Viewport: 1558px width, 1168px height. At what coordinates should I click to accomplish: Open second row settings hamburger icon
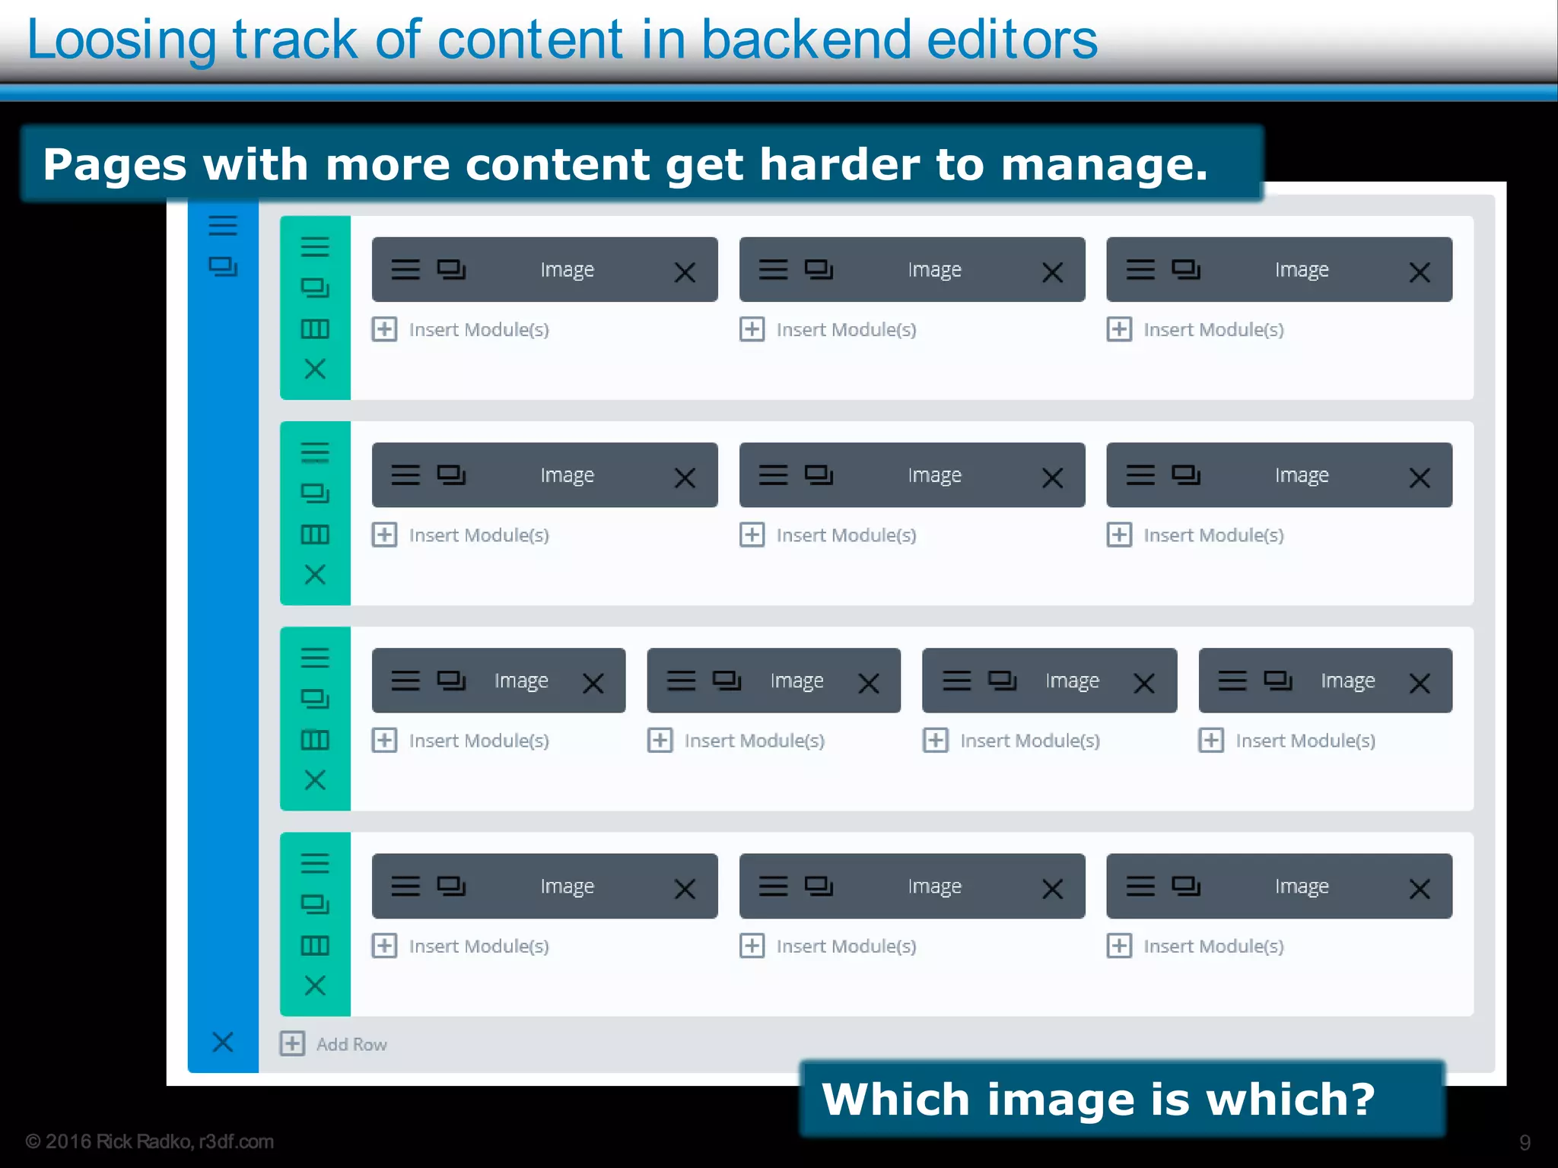tap(315, 452)
